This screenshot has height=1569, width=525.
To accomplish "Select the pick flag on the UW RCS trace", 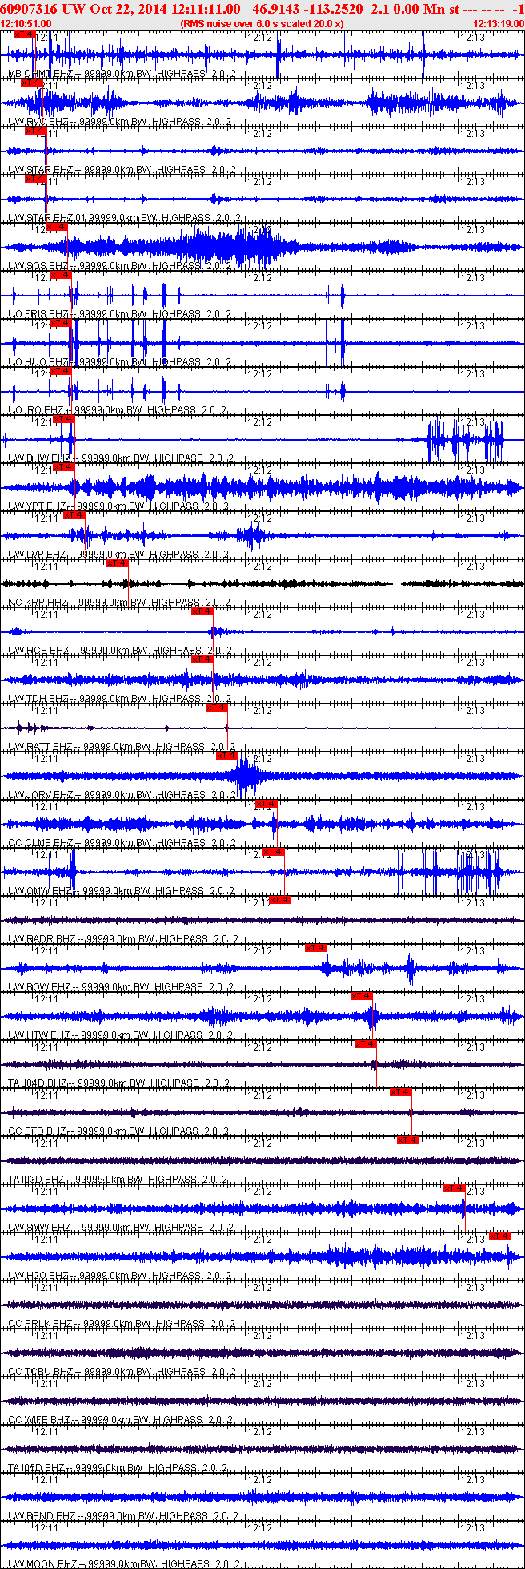I will pyautogui.click(x=203, y=611).
